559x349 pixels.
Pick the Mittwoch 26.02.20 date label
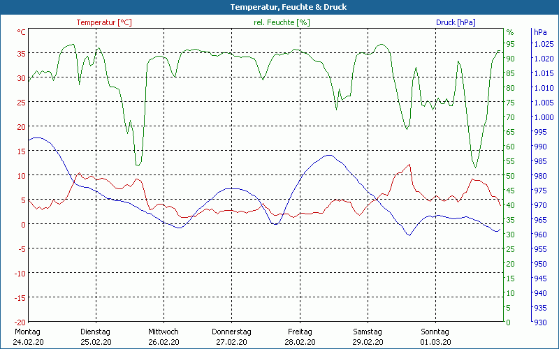point(164,336)
